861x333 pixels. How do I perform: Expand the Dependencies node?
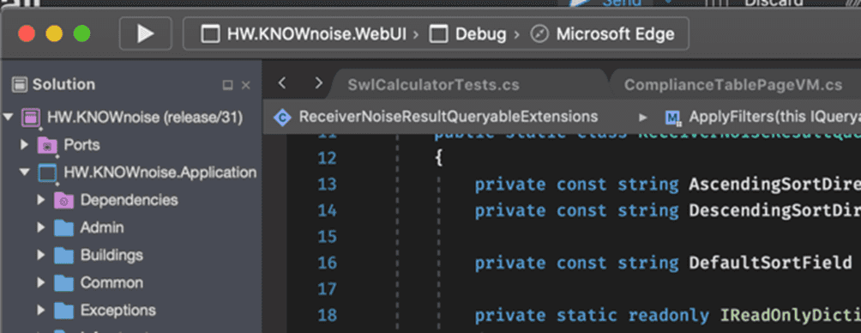point(40,200)
